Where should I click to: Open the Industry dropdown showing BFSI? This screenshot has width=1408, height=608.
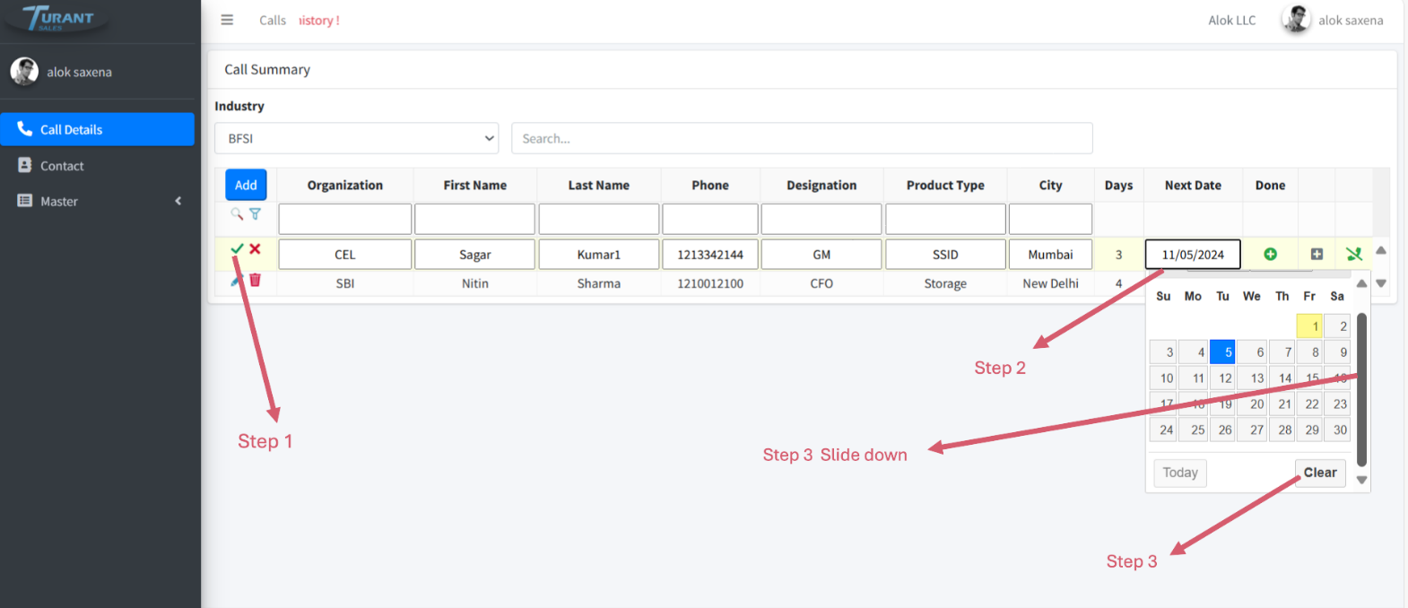[x=357, y=138]
